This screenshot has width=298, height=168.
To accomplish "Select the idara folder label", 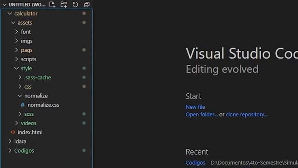I will [20, 141].
